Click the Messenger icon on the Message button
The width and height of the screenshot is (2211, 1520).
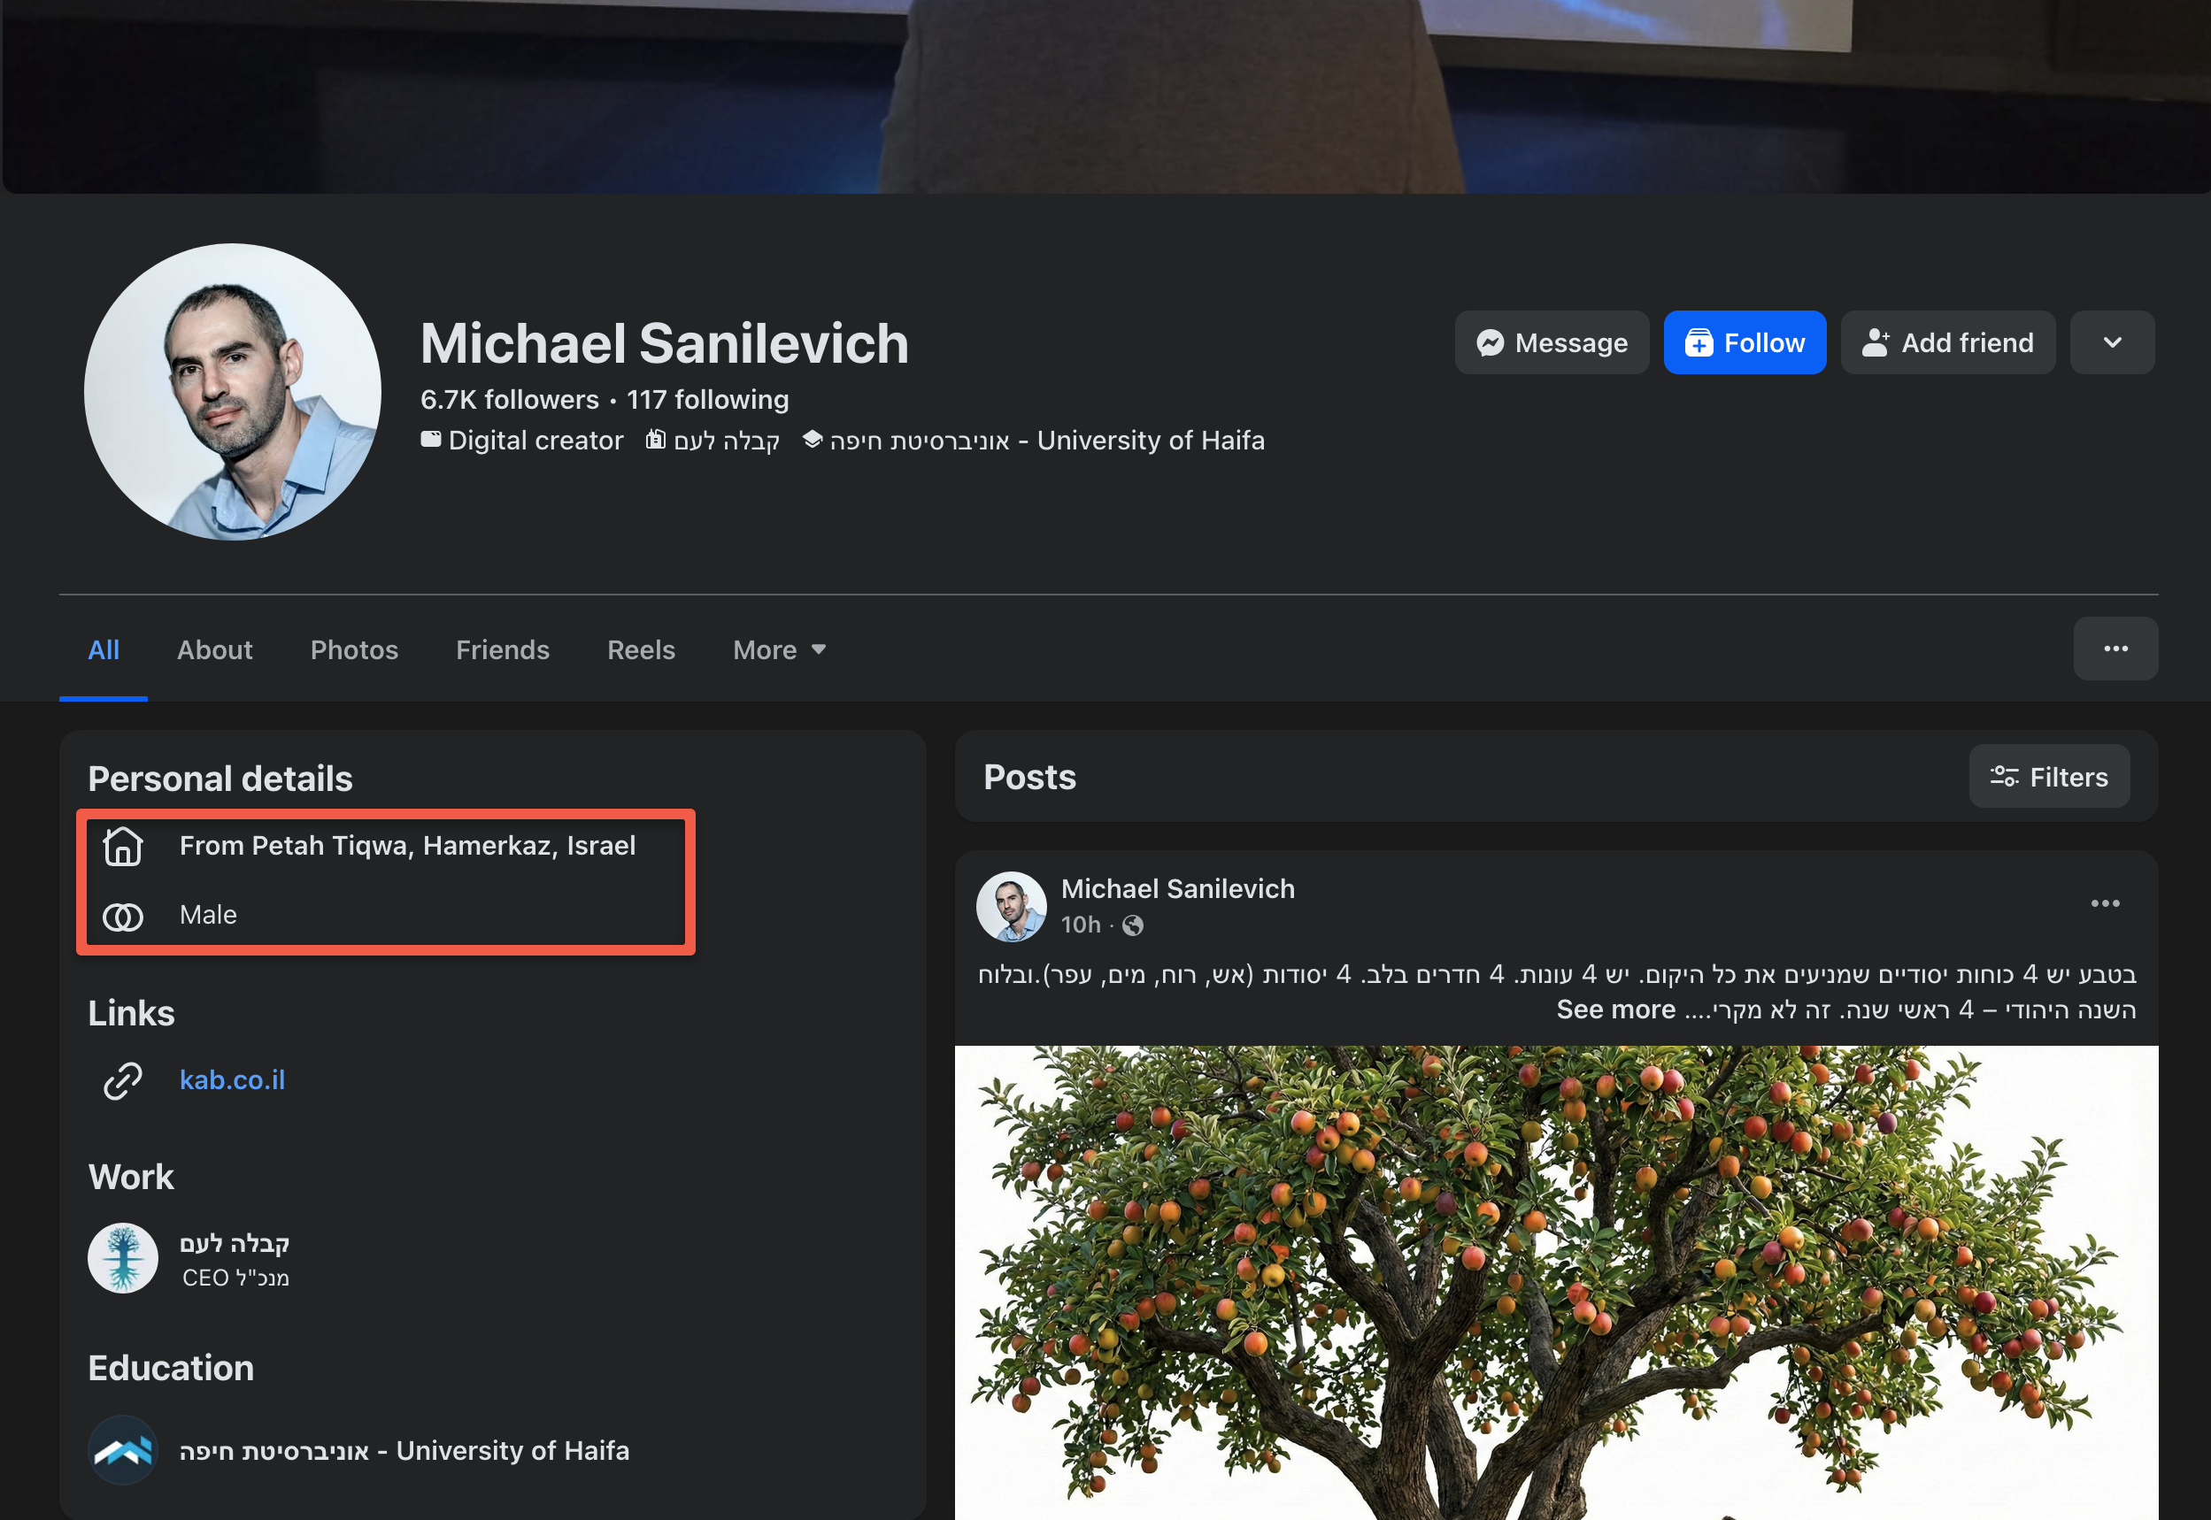1490,343
